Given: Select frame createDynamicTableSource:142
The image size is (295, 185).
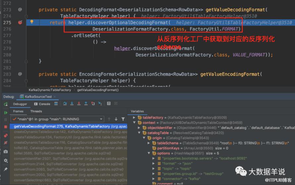Looking at the screenshot, I should coord(69,132).
